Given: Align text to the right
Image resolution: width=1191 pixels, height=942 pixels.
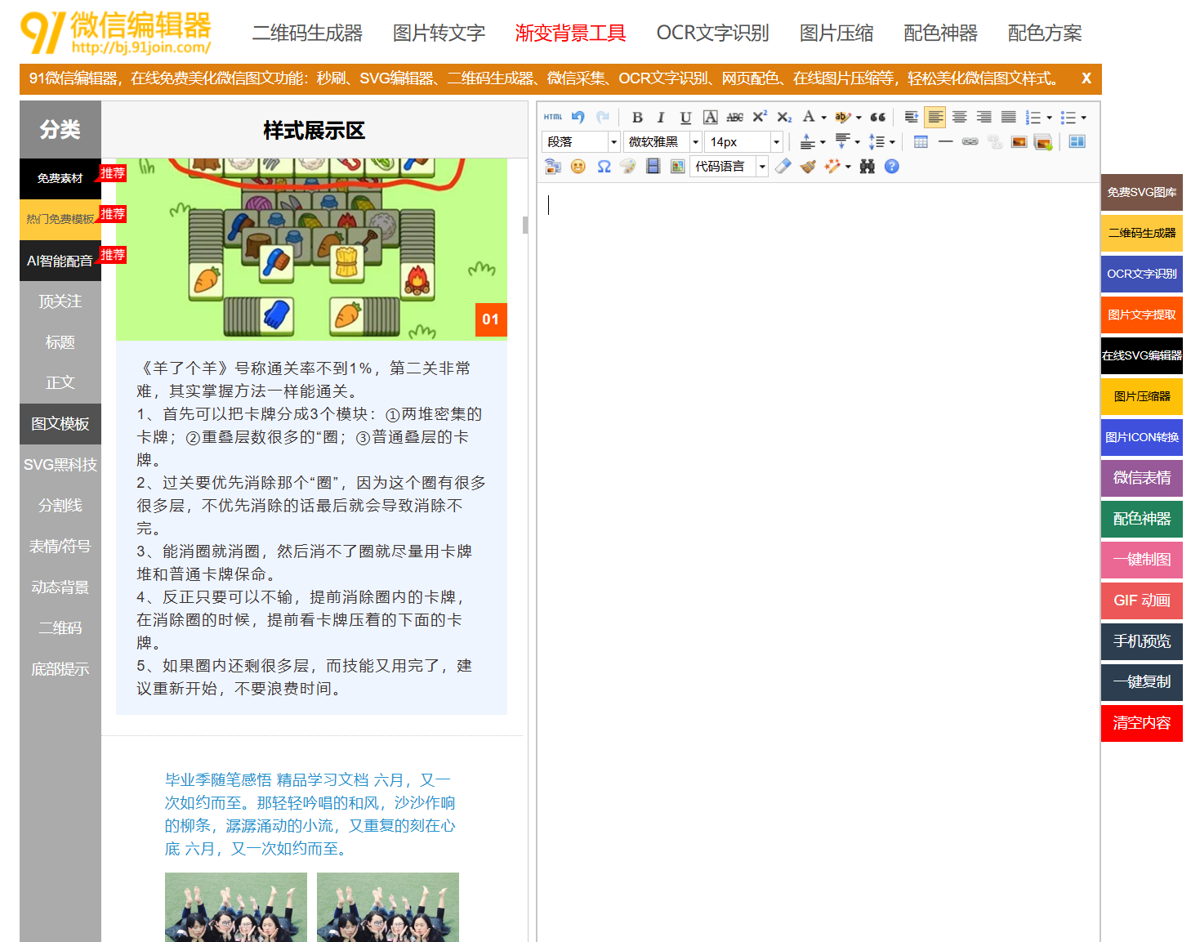Looking at the screenshot, I should pyautogui.click(x=984, y=117).
